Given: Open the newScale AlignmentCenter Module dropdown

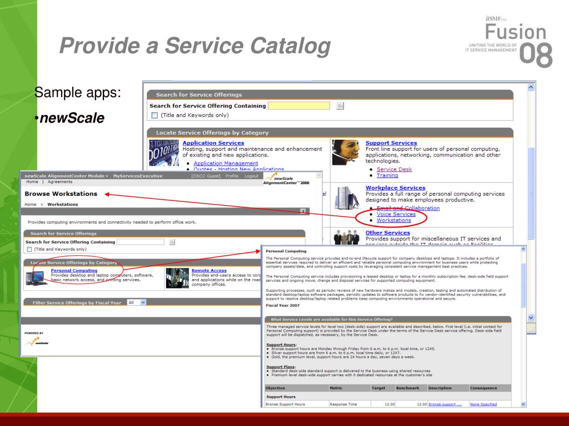Looking at the screenshot, I should pyautogui.click(x=66, y=176).
